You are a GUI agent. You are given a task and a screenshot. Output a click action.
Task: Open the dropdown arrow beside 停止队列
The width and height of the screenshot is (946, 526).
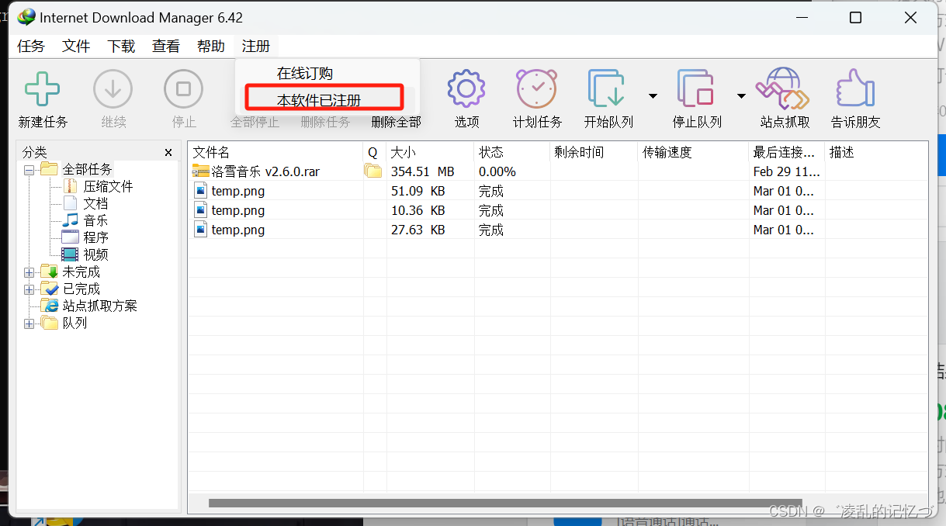tap(741, 95)
